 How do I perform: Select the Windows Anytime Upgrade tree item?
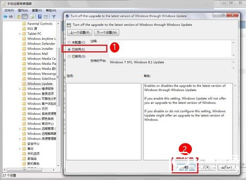(41, 39)
